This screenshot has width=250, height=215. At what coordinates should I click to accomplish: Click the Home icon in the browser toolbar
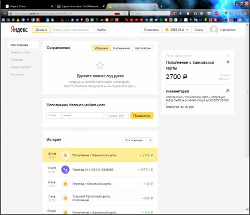tap(188, 13)
